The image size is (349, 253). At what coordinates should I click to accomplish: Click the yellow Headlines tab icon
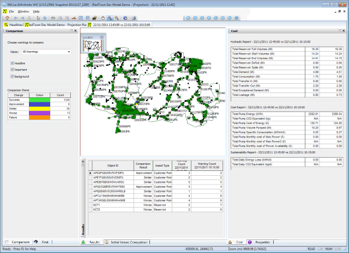pyautogui.click(x=6, y=24)
